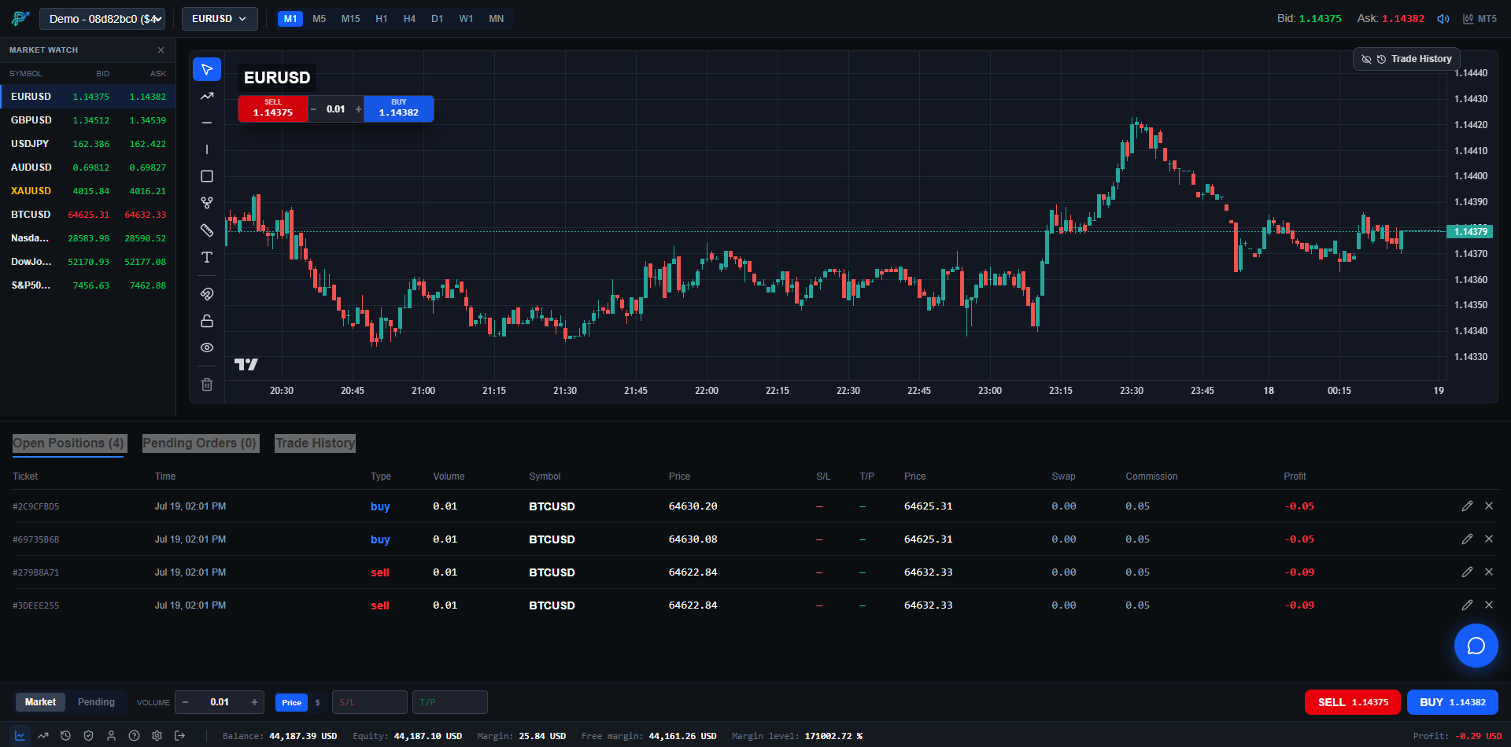Select Price mode for stops
The image size is (1511, 747).
291,702
